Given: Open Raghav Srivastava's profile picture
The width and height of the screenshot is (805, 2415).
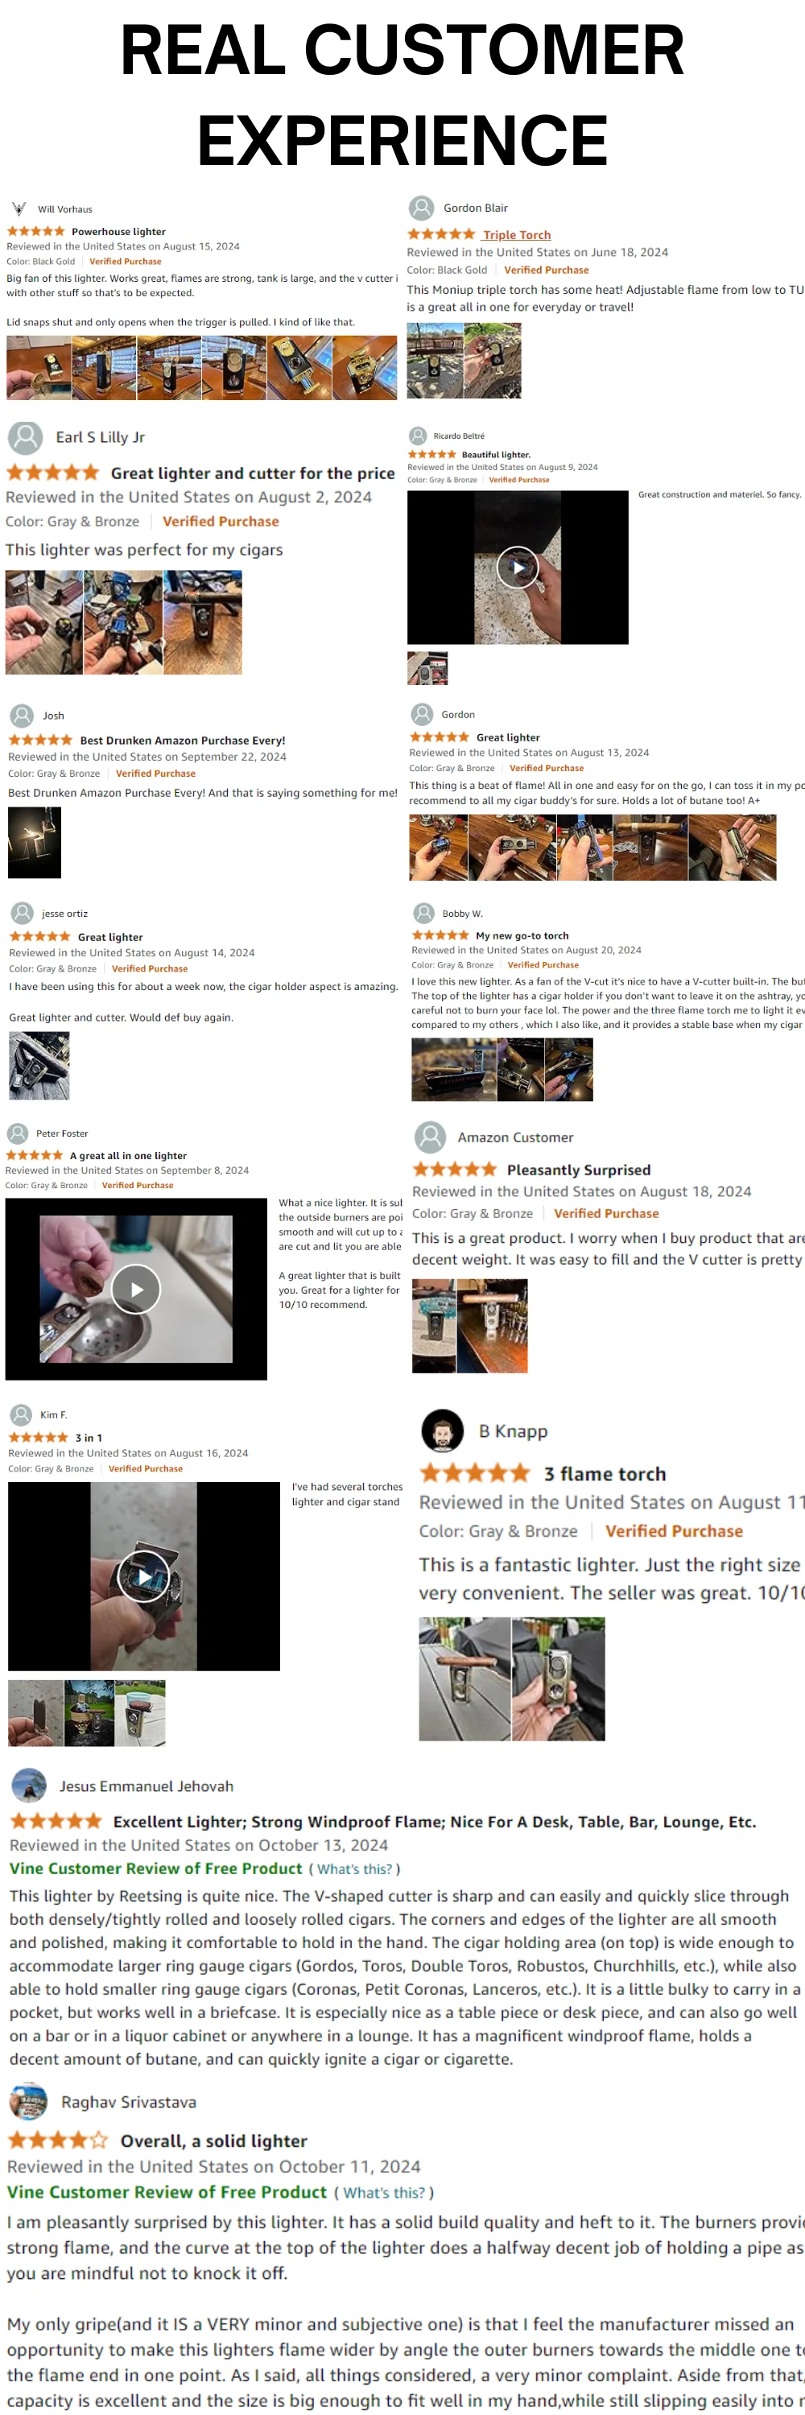Looking at the screenshot, I should [x=28, y=2101].
